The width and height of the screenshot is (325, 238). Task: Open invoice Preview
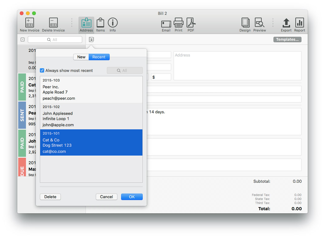point(259,23)
